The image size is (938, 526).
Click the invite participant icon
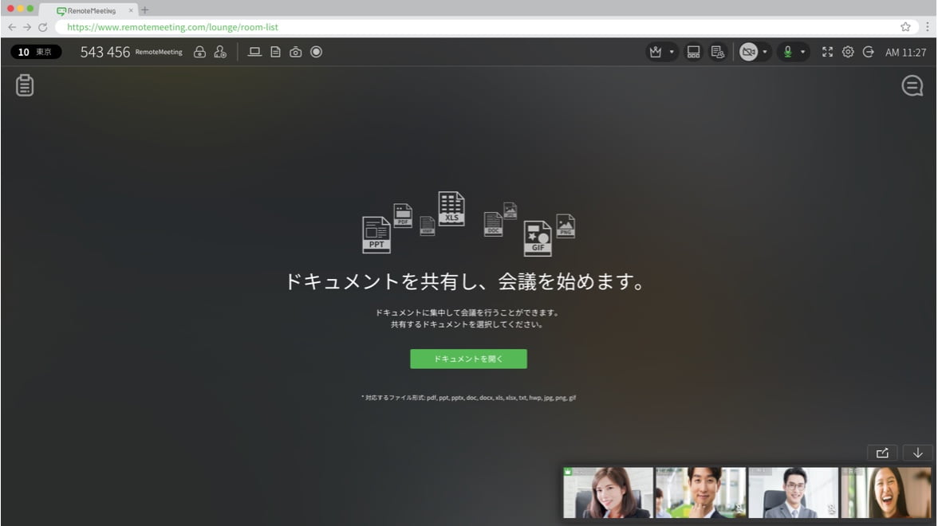(220, 52)
